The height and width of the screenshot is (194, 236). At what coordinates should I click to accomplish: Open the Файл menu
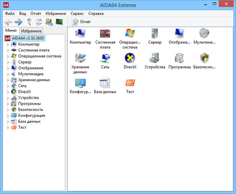pos(10,13)
